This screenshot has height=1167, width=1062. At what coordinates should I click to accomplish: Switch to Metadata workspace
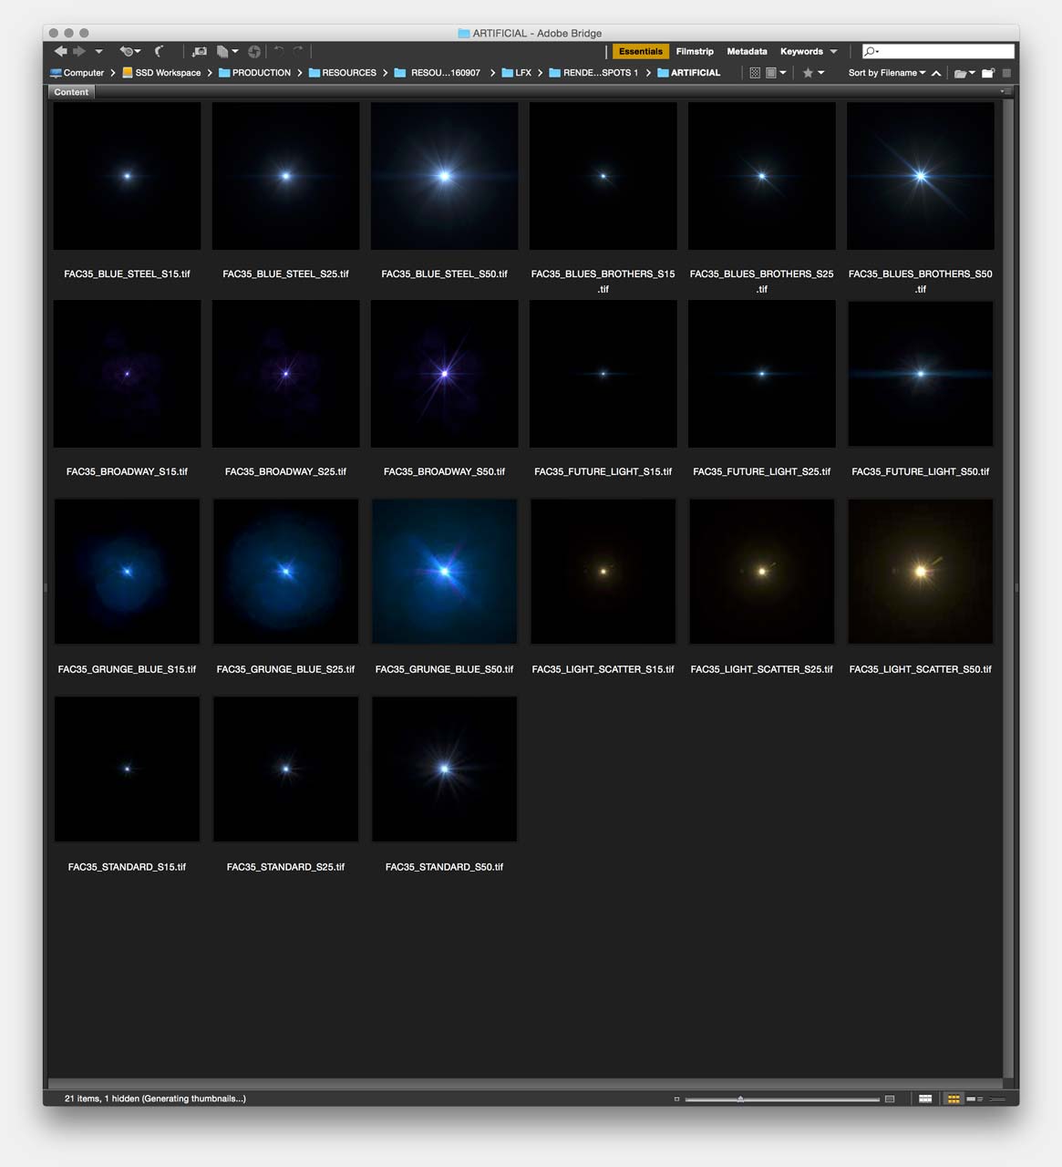(747, 52)
